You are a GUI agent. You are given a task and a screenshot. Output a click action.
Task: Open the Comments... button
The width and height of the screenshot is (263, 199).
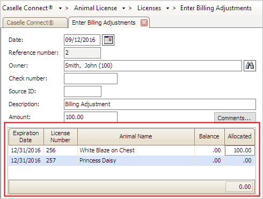tap(235, 117)
